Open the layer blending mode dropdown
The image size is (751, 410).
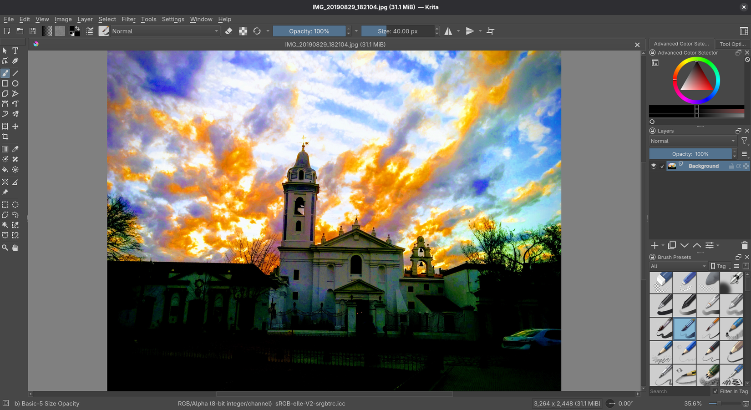click(692, 141)
